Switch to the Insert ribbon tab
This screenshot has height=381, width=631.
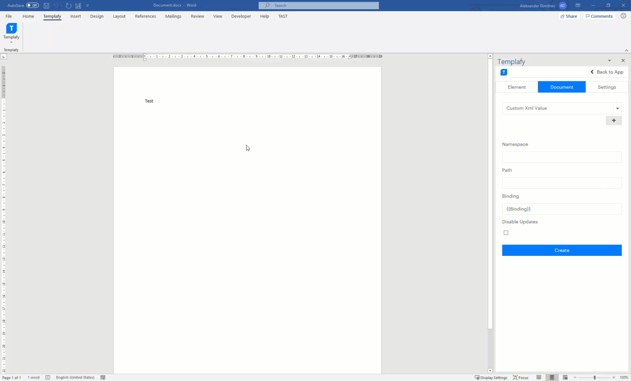pos(75,16)
